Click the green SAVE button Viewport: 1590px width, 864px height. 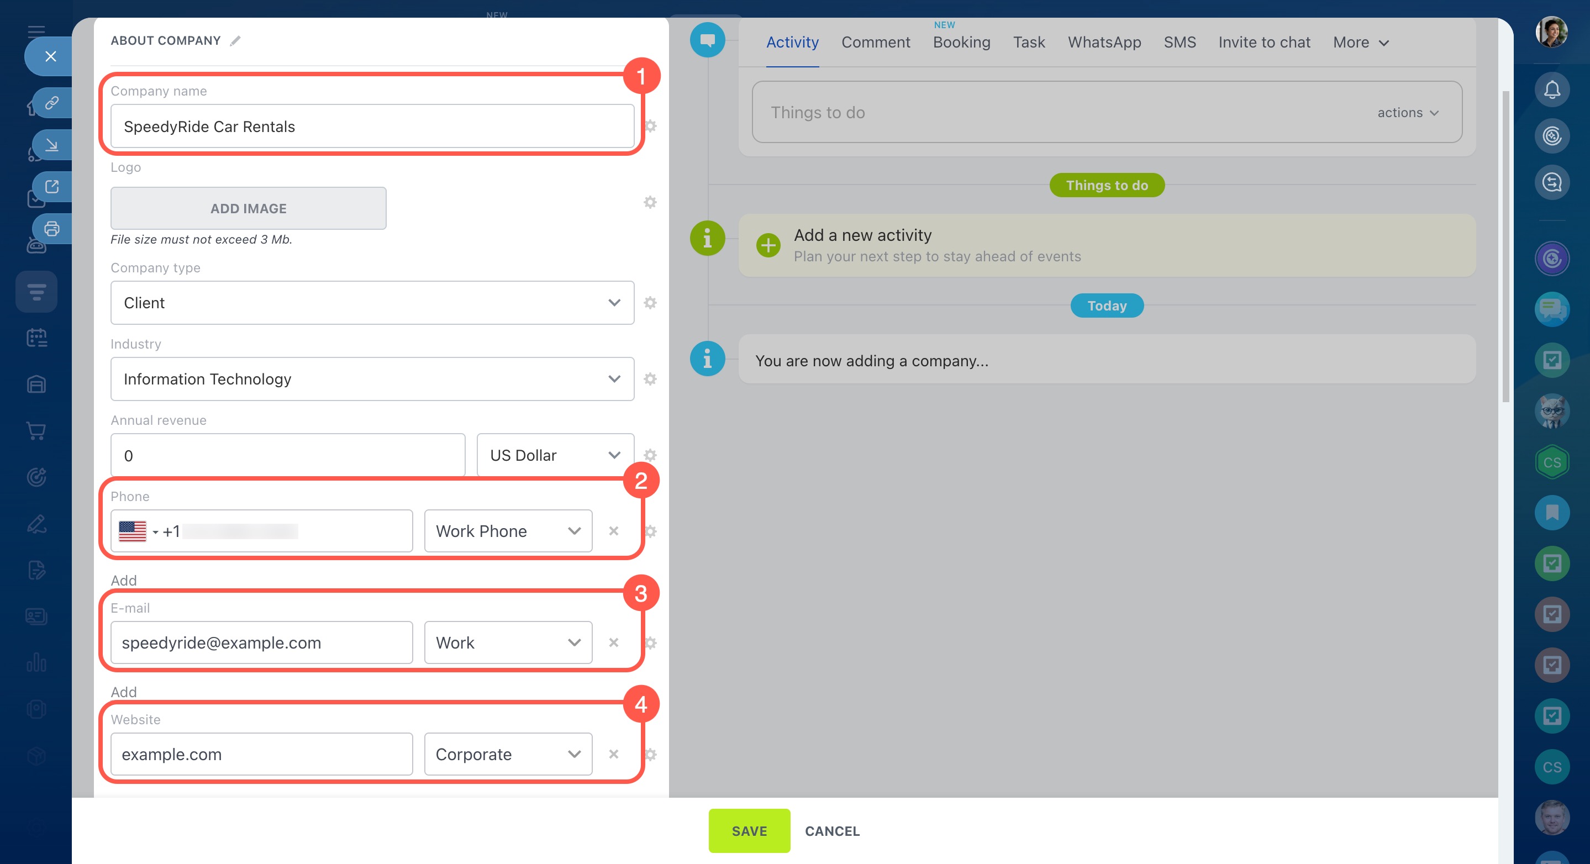point(749,831)
